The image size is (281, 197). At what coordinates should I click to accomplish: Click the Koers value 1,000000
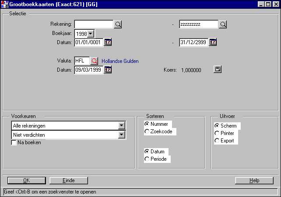191,70
